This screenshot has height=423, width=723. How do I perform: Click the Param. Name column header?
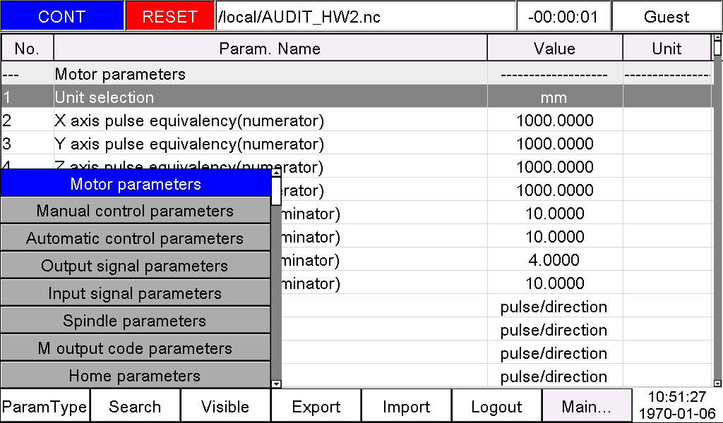tap(270, 48)
